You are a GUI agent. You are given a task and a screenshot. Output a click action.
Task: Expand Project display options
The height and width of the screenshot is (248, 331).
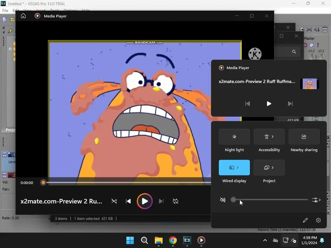pyautogui.click(x=269, y=168)
